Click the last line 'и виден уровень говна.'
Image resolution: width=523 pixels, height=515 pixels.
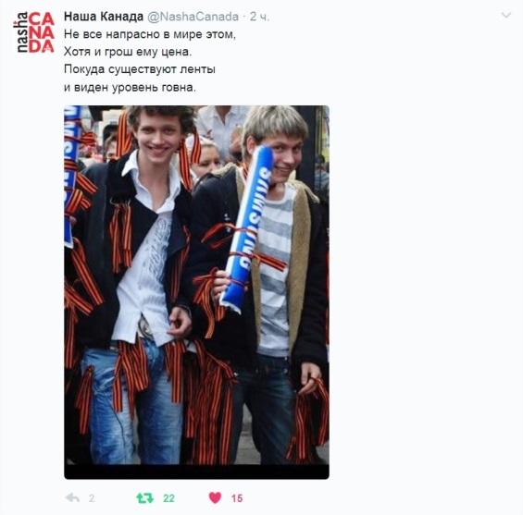[130, 87]
